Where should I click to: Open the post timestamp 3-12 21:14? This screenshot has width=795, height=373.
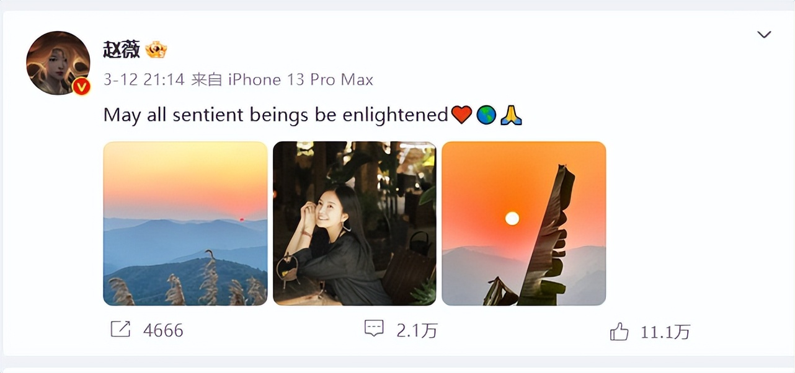pos(144,80)
